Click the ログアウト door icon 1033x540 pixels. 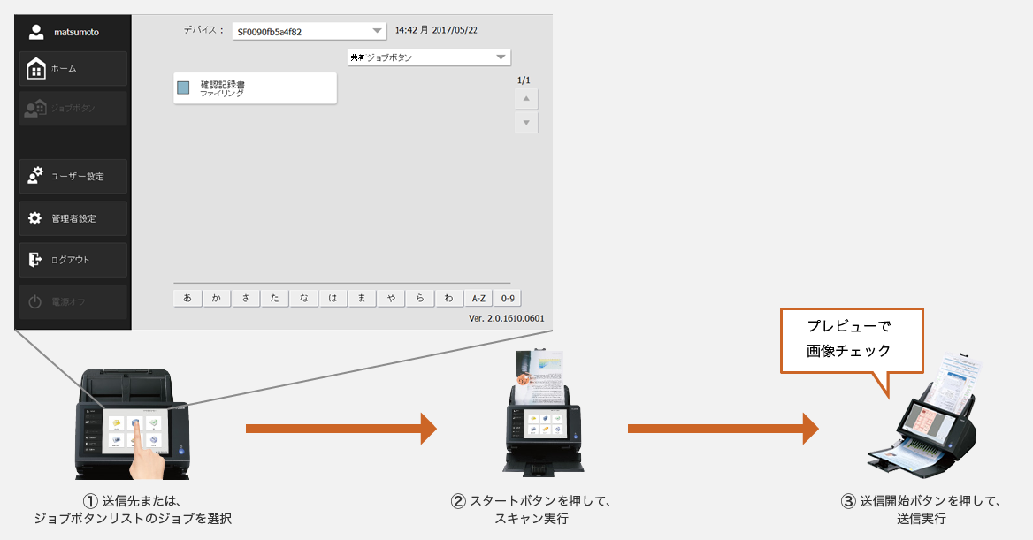point(35,259)
